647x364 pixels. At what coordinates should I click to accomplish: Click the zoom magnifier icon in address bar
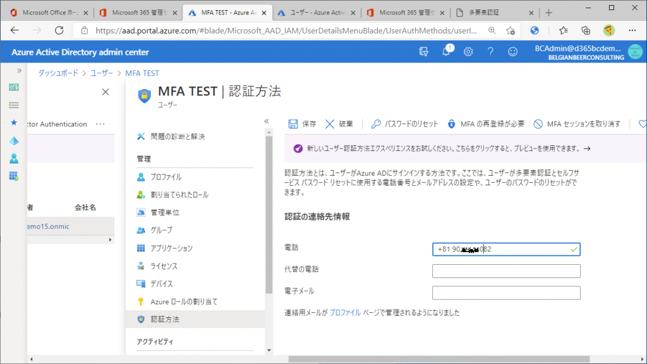click(x=492, y=30)
